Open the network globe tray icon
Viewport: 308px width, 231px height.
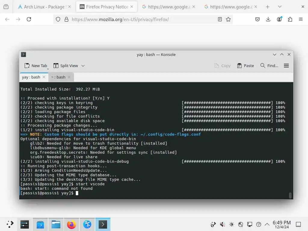(241, 224)
